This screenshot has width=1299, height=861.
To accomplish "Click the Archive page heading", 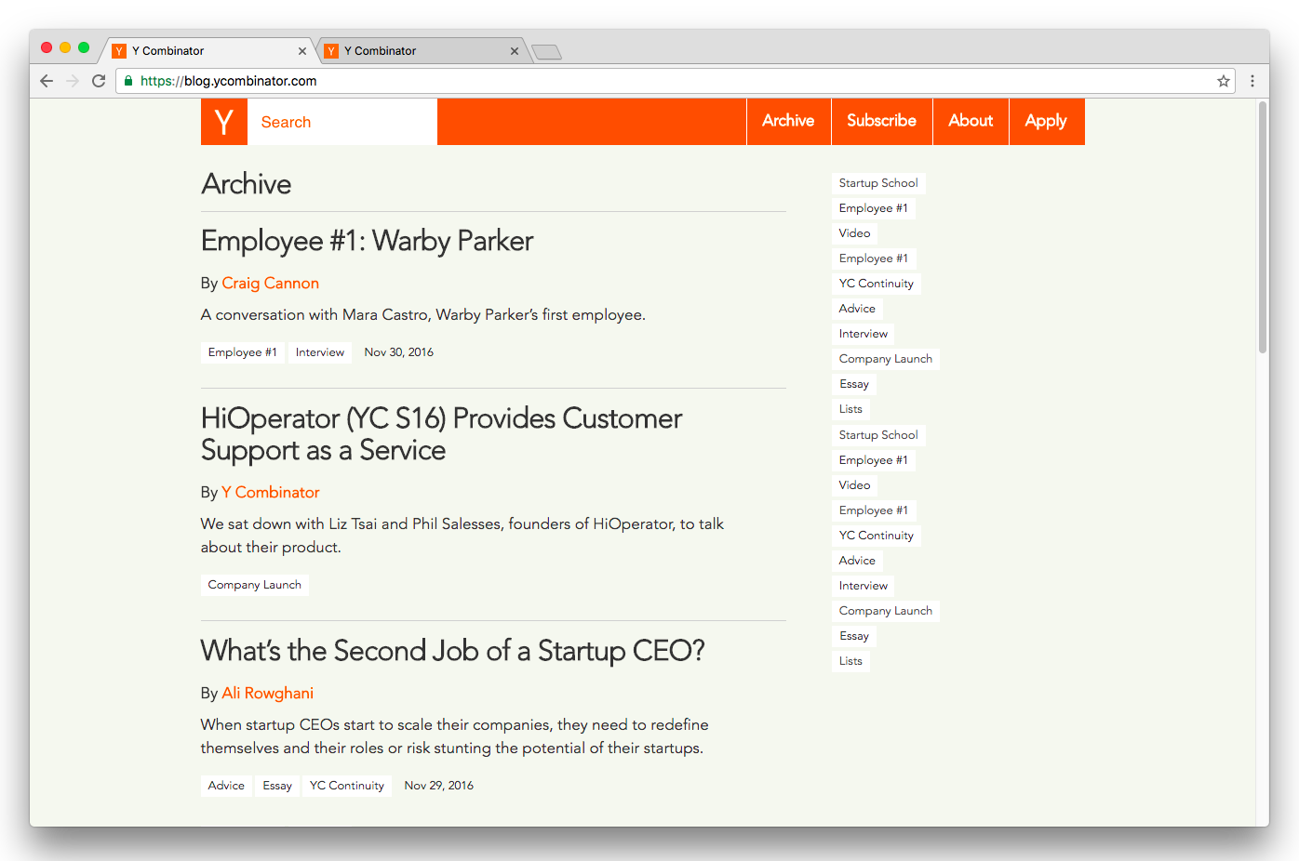I will 247,184.
